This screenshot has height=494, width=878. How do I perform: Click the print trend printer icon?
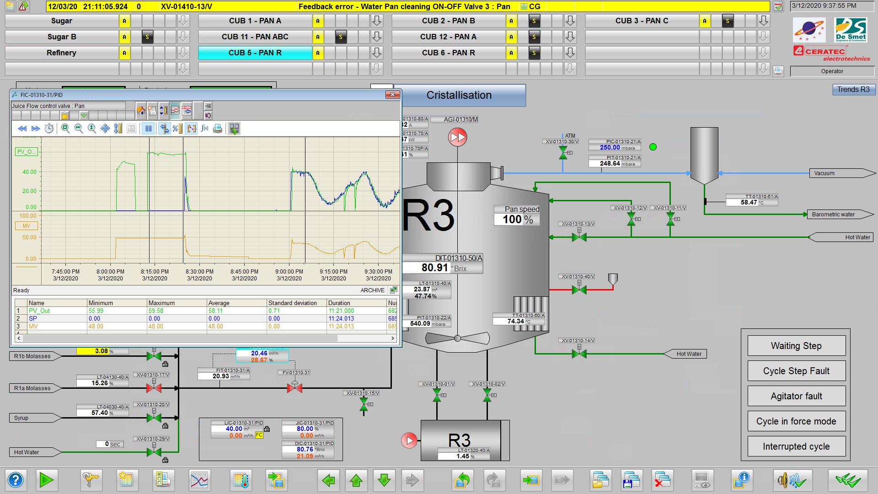tap(218, 129)
